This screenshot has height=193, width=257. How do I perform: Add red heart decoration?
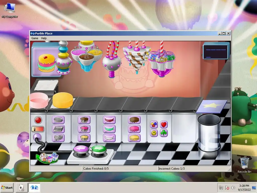pos(164,125)
